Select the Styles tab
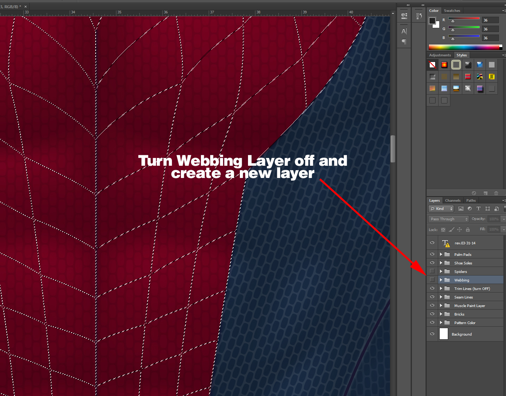Viewport: 506px width, 396px height. click(462, 55)
